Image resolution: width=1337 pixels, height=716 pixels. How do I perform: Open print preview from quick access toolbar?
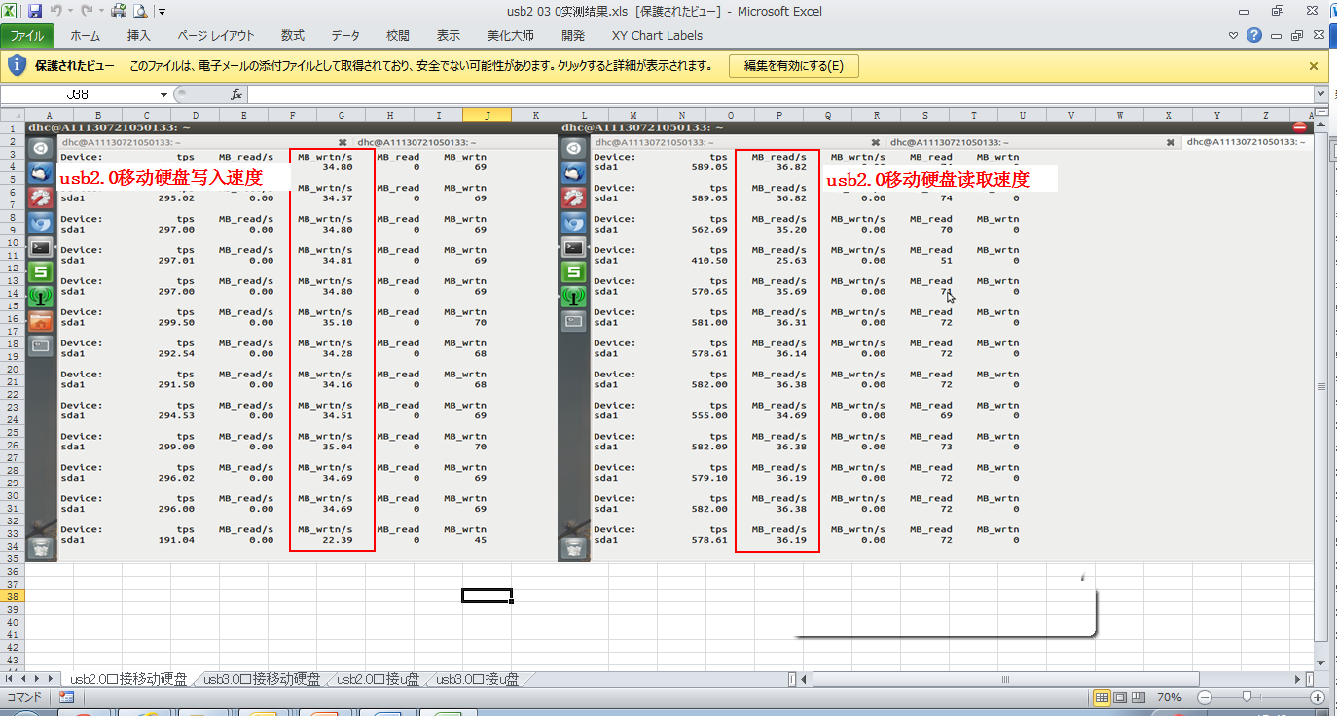(140, 12)
